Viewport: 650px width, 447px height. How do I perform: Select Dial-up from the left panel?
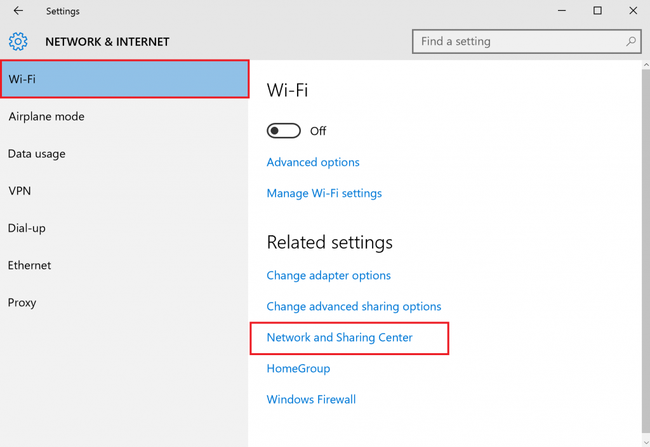tap(26, 228)
